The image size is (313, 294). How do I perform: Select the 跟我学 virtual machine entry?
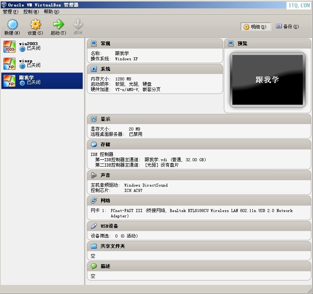(x=42, y=81)
